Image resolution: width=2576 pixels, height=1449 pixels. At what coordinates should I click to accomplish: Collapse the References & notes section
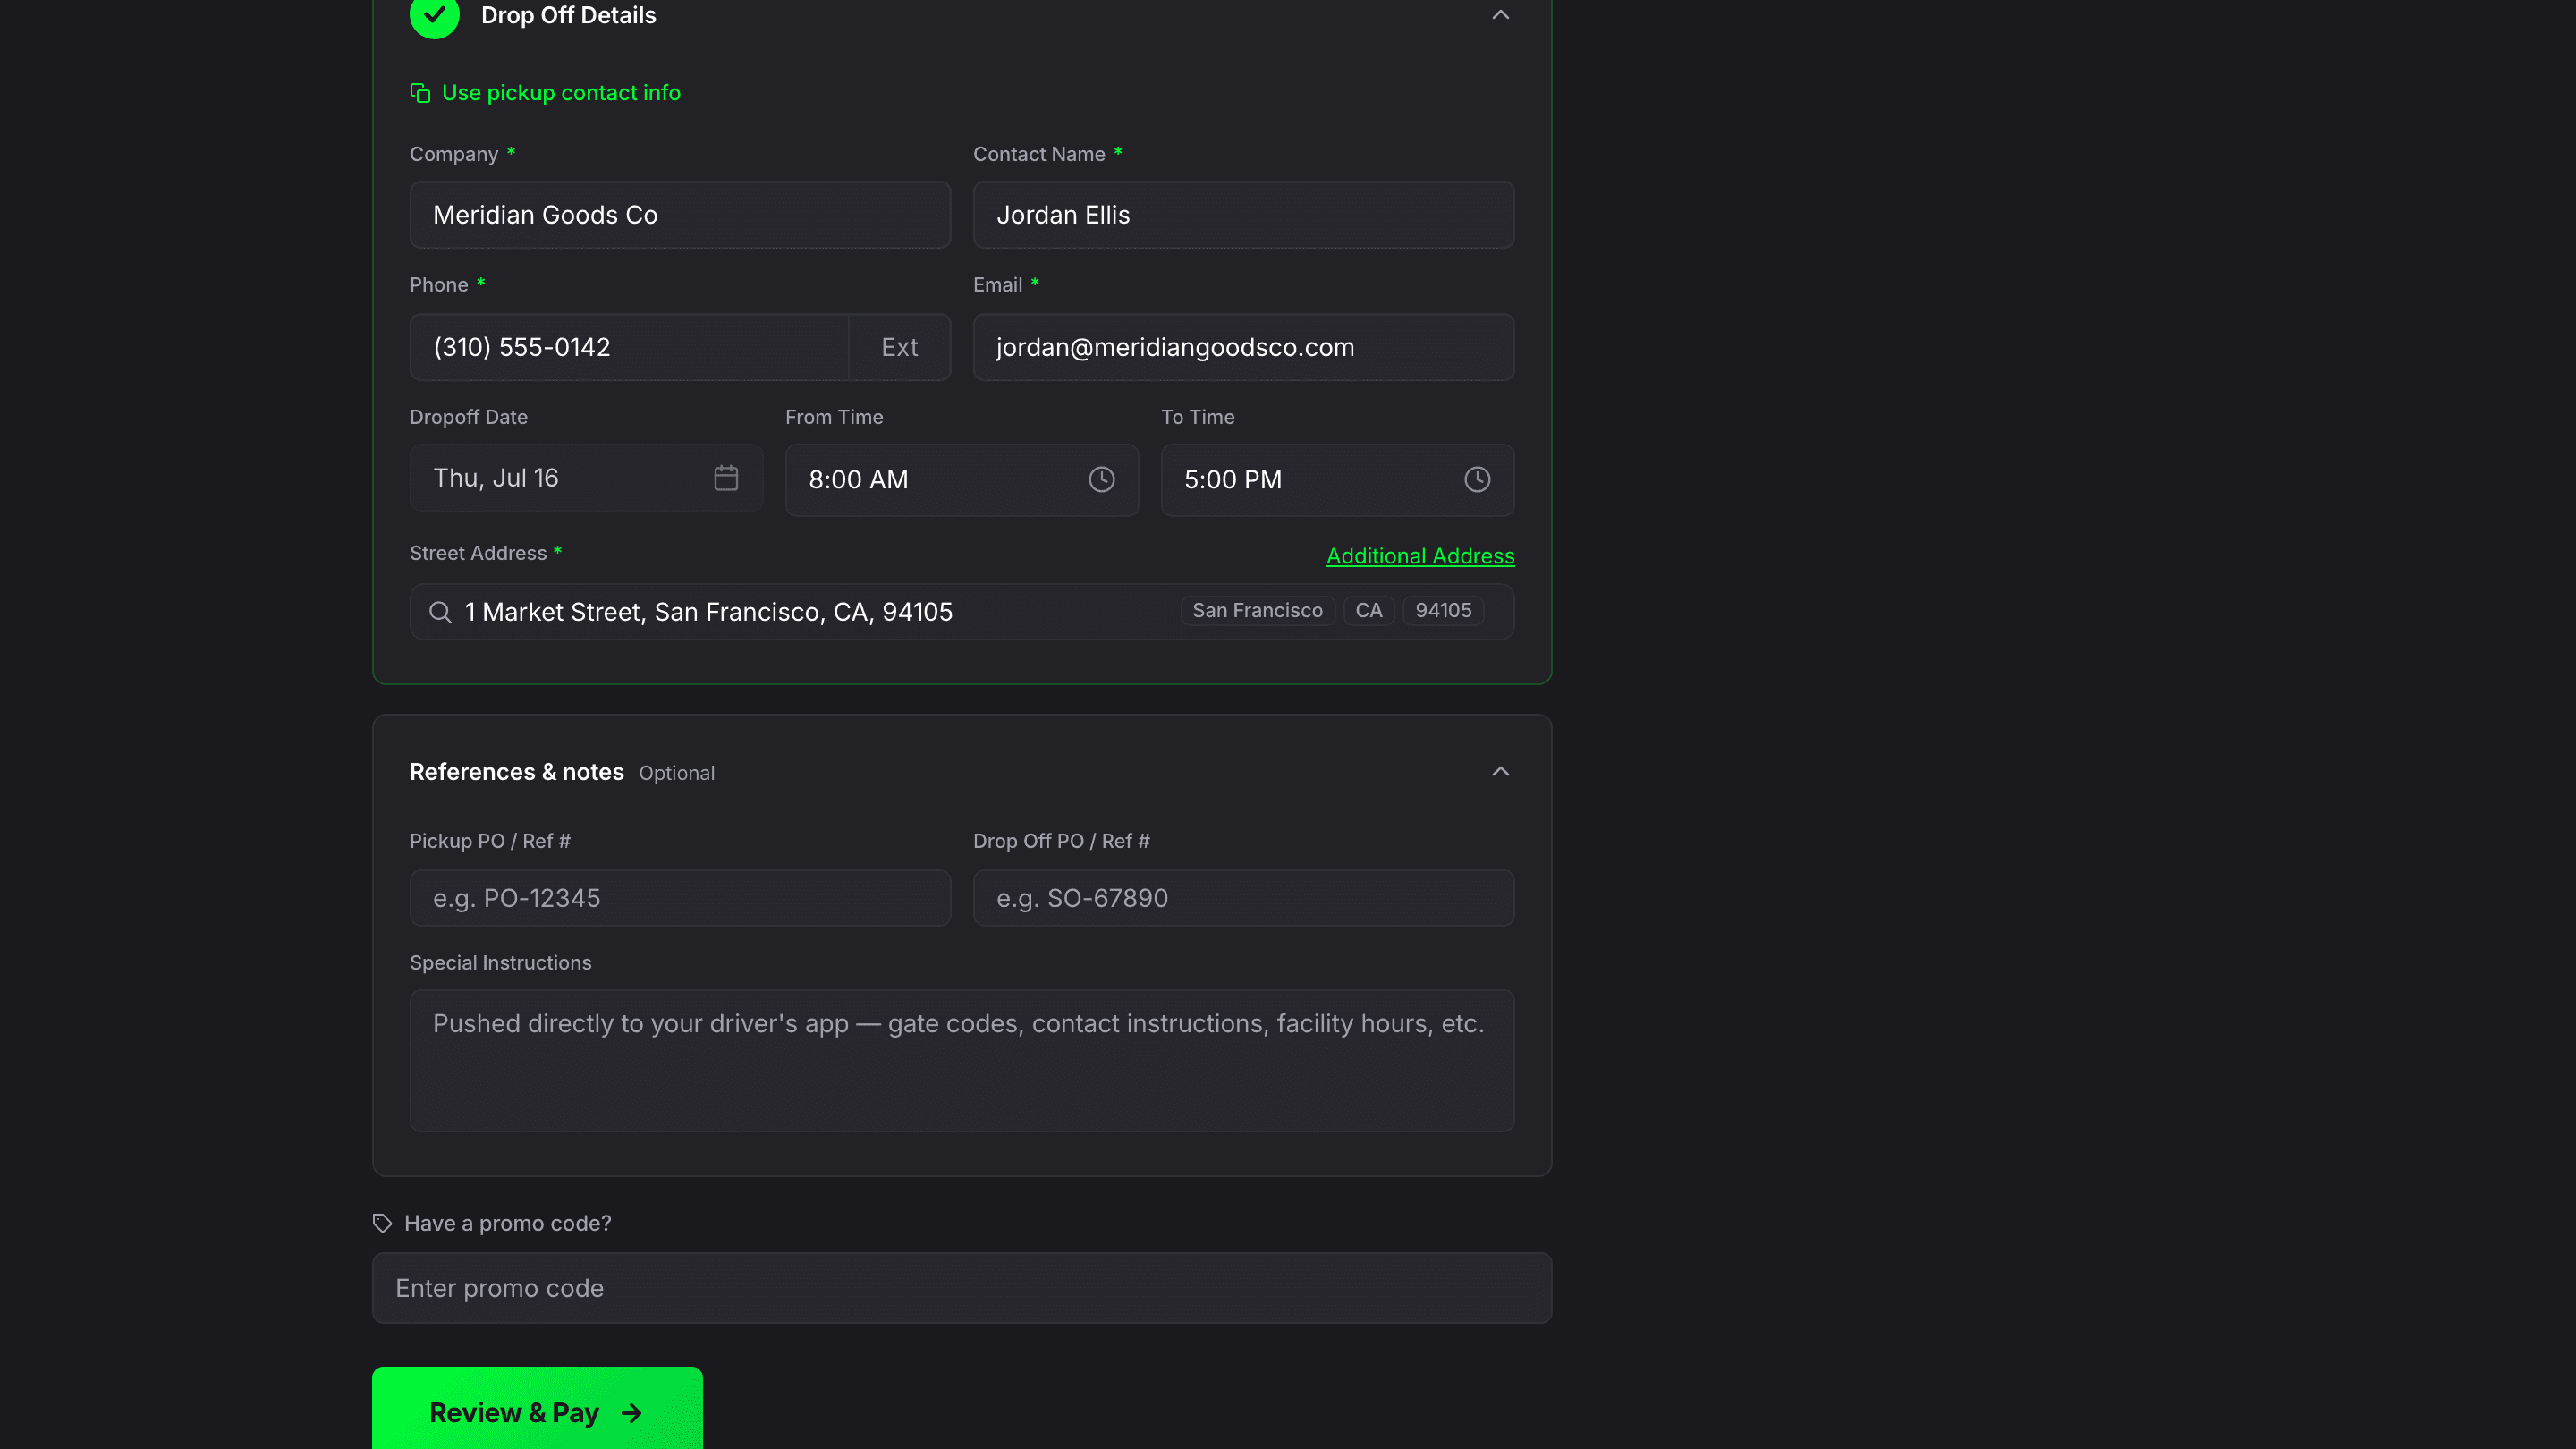(x=1500, y=772)
